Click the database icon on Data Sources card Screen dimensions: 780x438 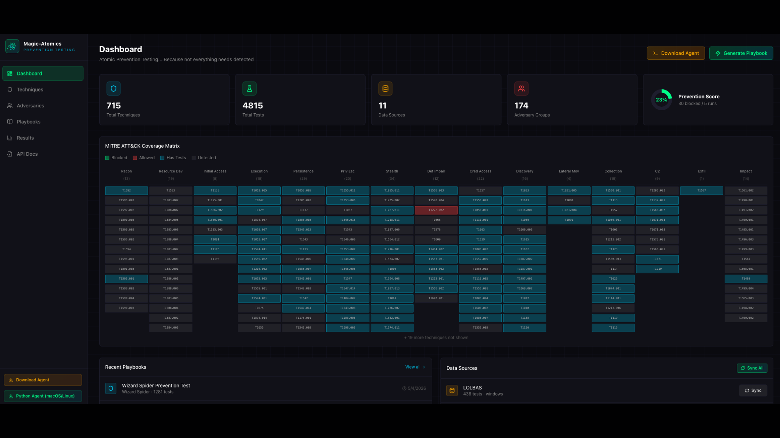[385, 89]
